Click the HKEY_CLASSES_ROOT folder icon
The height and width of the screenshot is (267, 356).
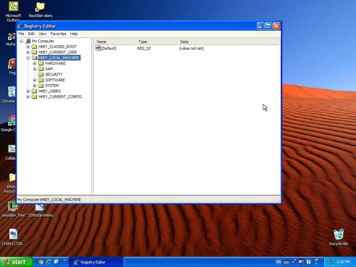pos(34,47)
